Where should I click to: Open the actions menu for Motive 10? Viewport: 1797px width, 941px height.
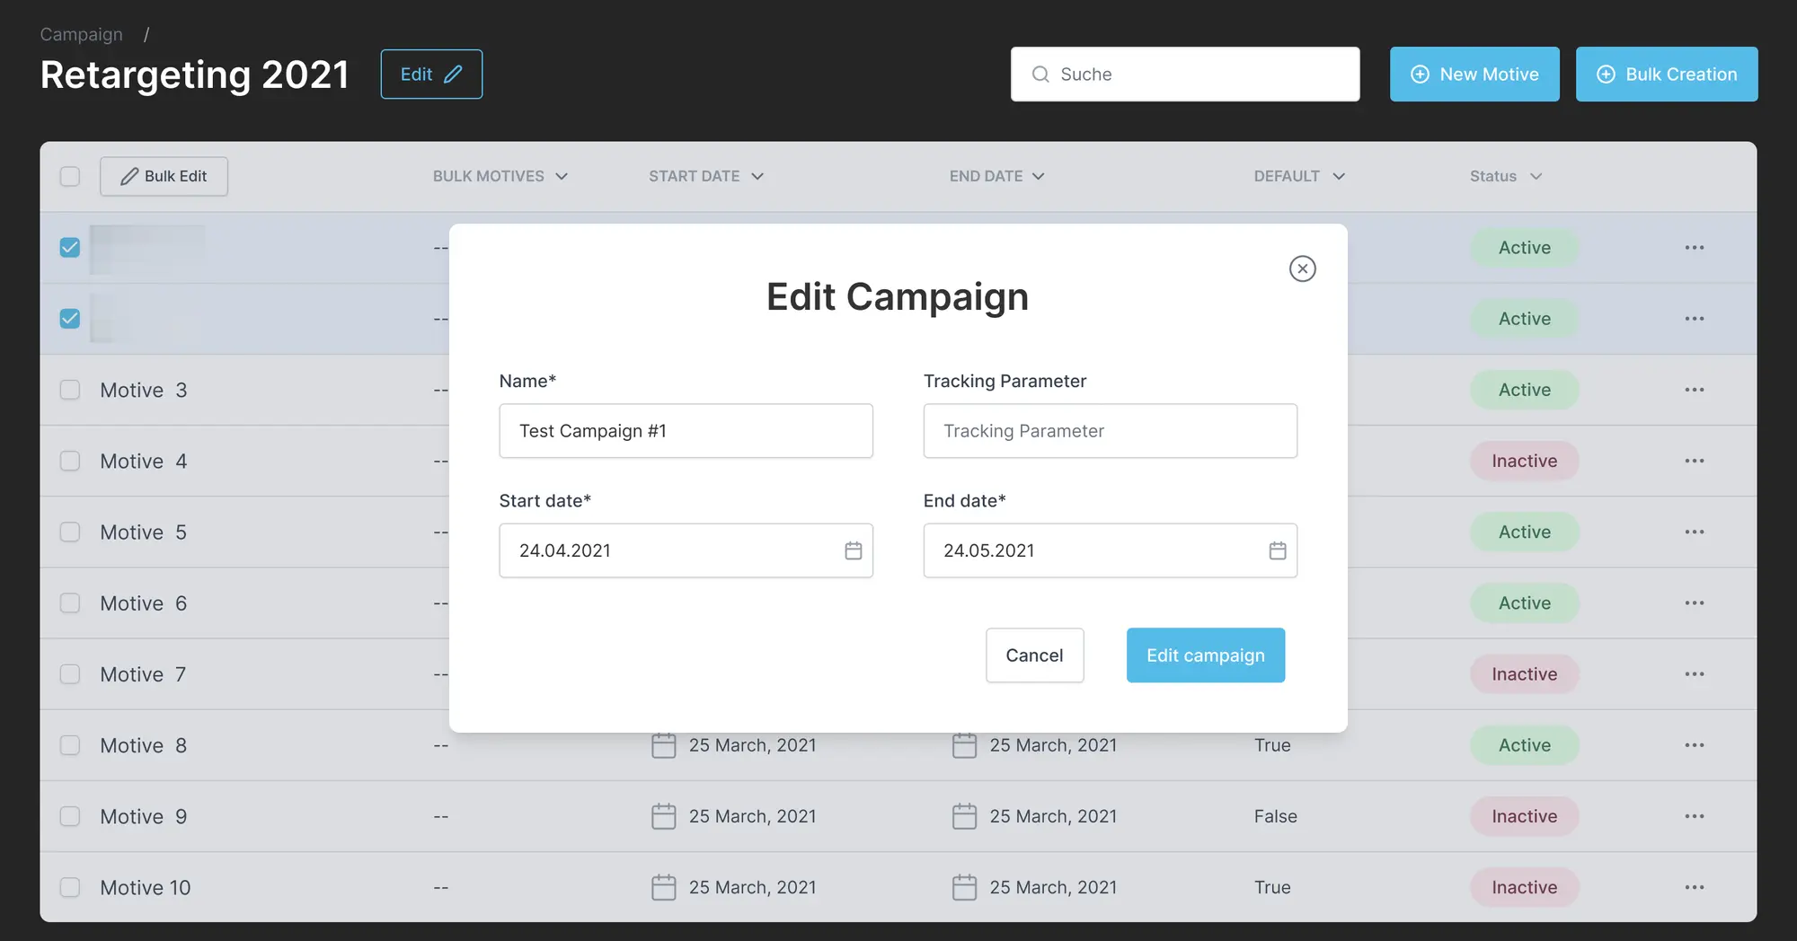[1695, 886]
